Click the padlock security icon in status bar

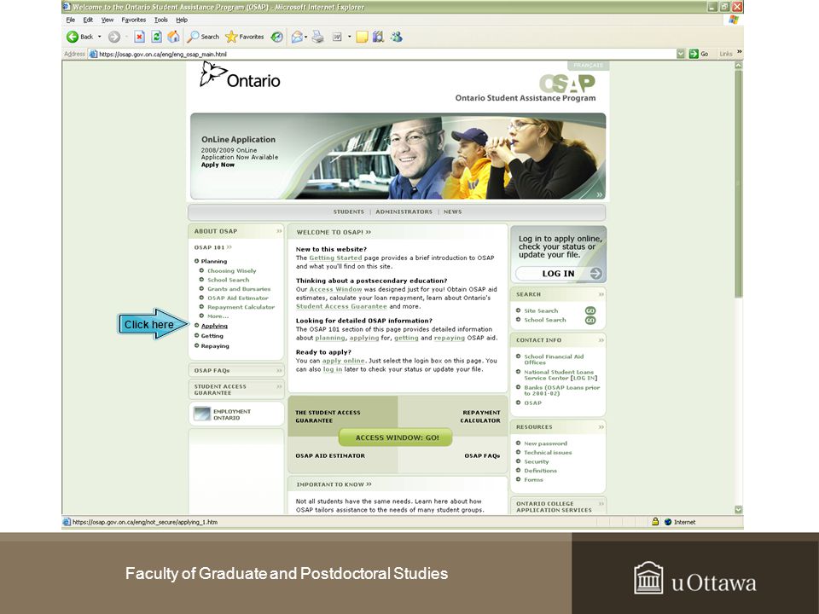click(654, 522)
